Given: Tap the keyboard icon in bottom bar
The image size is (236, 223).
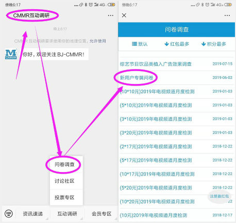Looking at the screenshot, I should 9,214.
